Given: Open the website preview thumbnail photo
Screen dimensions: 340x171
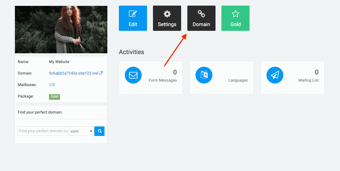Looking at the screenshot, I should (x=61, y=29).
